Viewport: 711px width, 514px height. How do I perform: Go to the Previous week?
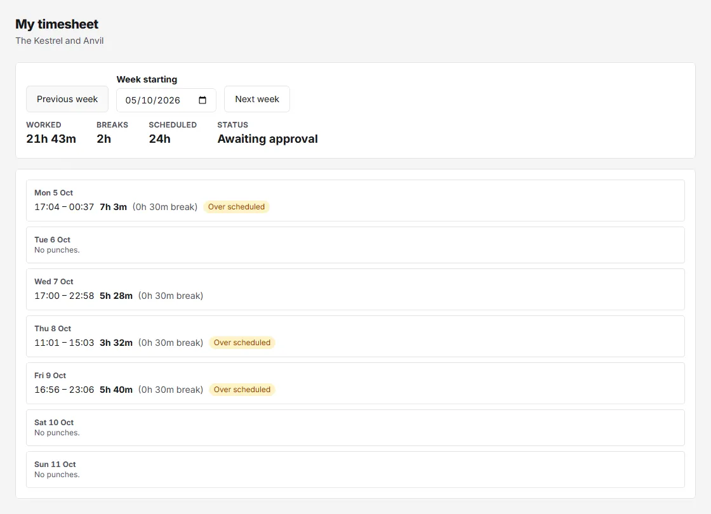click(67, 99)
